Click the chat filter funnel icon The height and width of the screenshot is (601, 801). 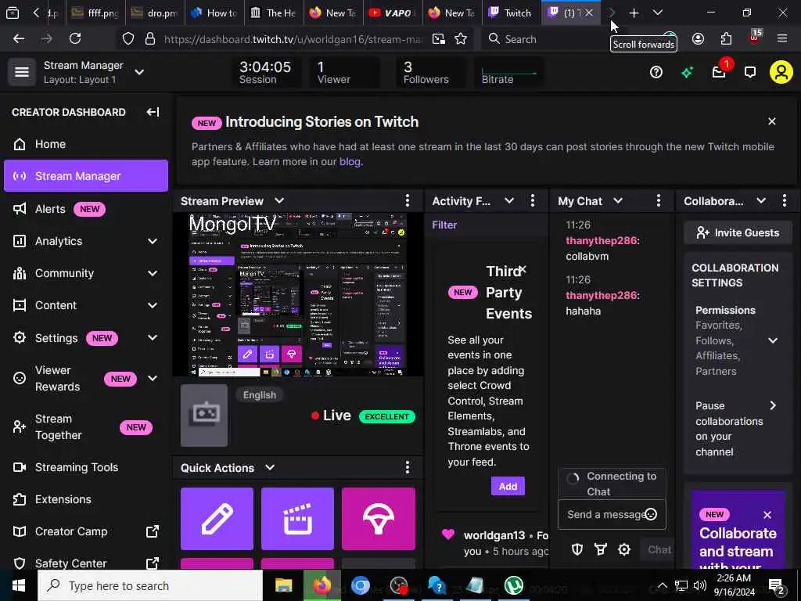pos(600,549)
